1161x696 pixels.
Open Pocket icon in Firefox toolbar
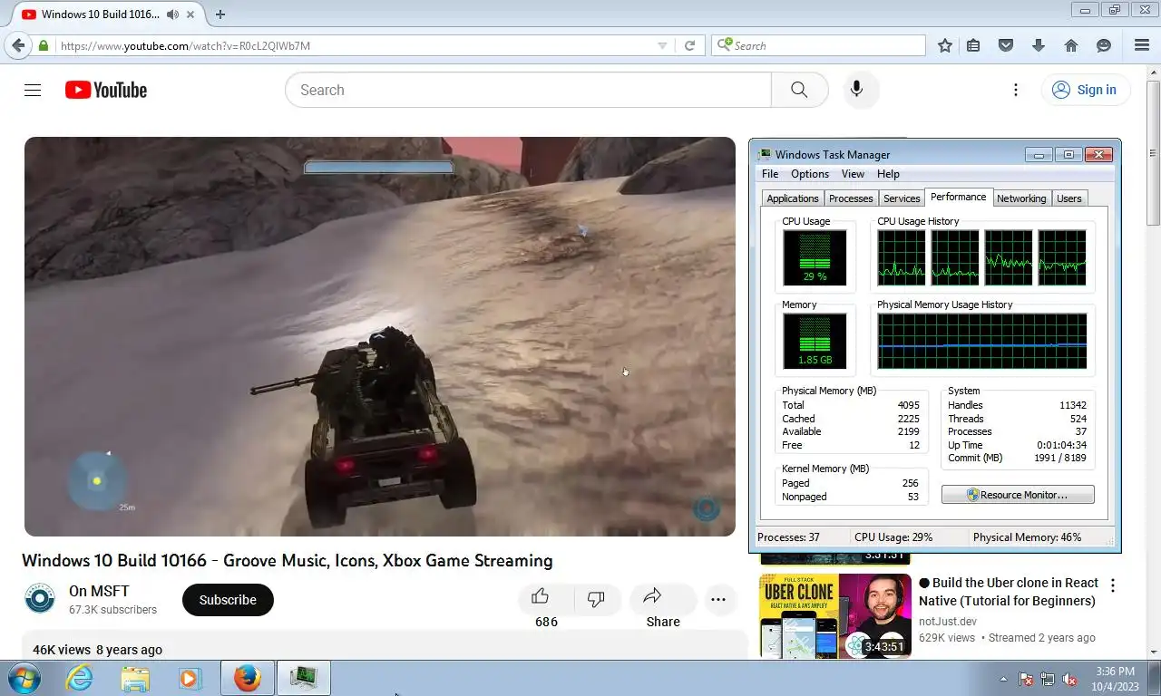(1006, 45)
